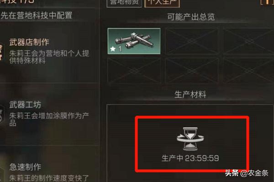This screenshot has height=182, width=274.
Task: Select the middle empty slot in second row
Action: click(x=191, y=71)
